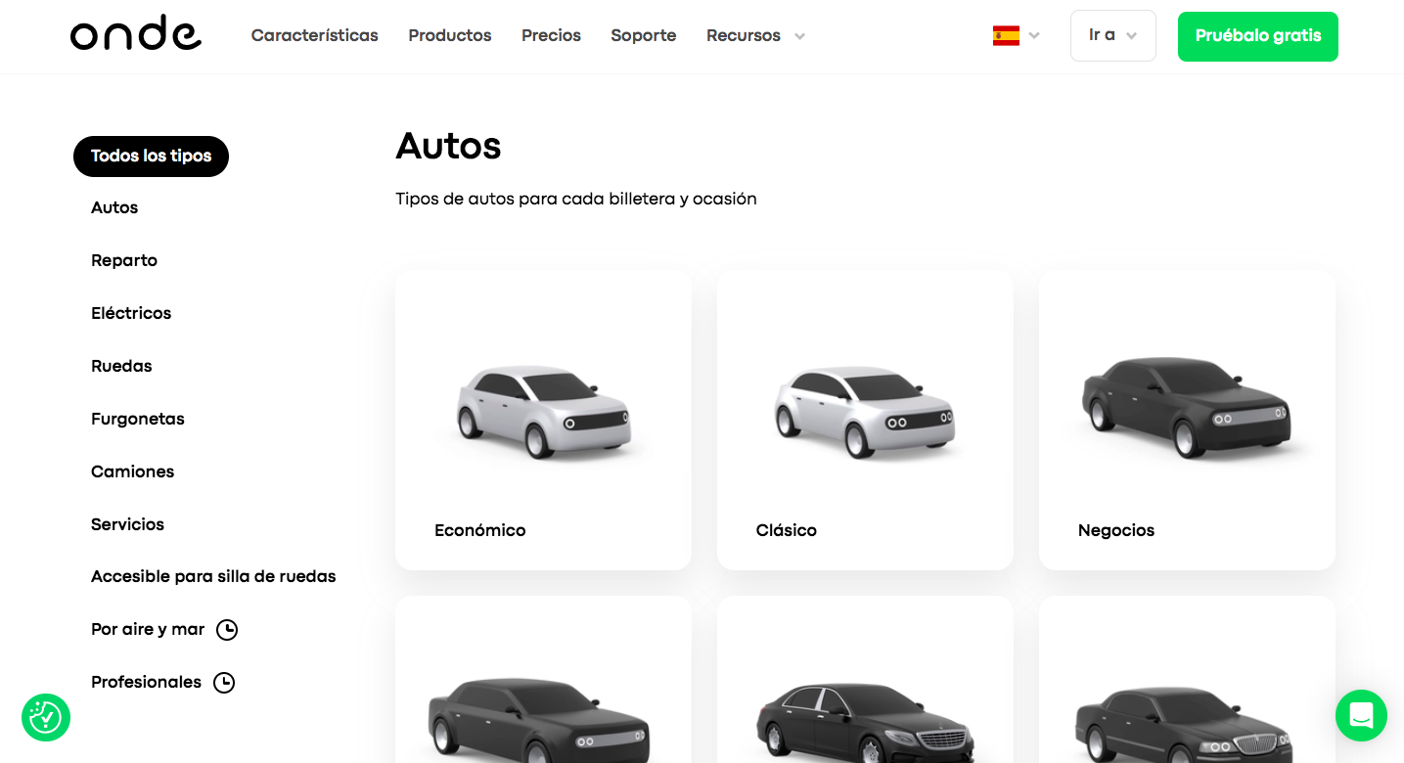This screenshot has height=763, width=1404.
Task: Show Eléctricos vehicle types
Action: pos(131,313)
